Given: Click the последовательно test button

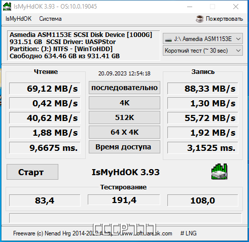Looking at the screenshot, I should (x=124, y=88).
